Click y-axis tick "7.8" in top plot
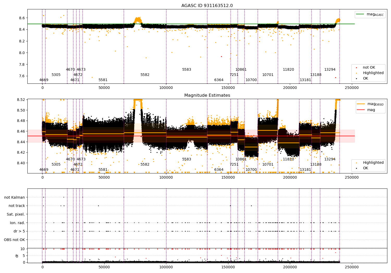 pos(22,64)
